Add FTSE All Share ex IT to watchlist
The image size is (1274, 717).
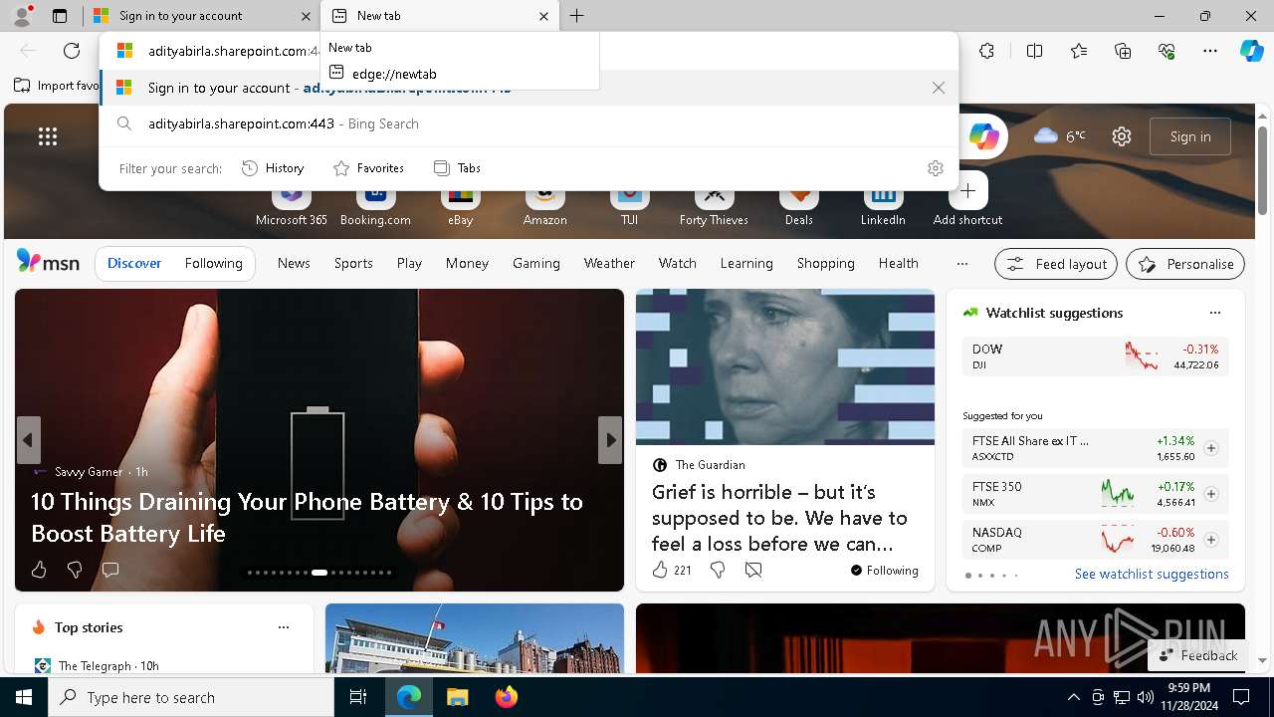[x=1211, y=448]
